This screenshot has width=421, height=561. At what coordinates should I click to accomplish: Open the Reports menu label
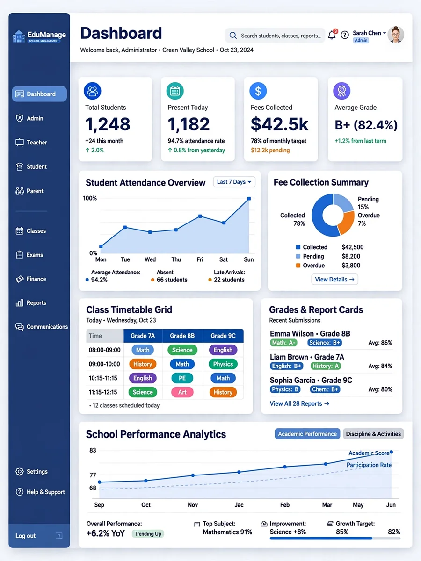pos(36,303)
